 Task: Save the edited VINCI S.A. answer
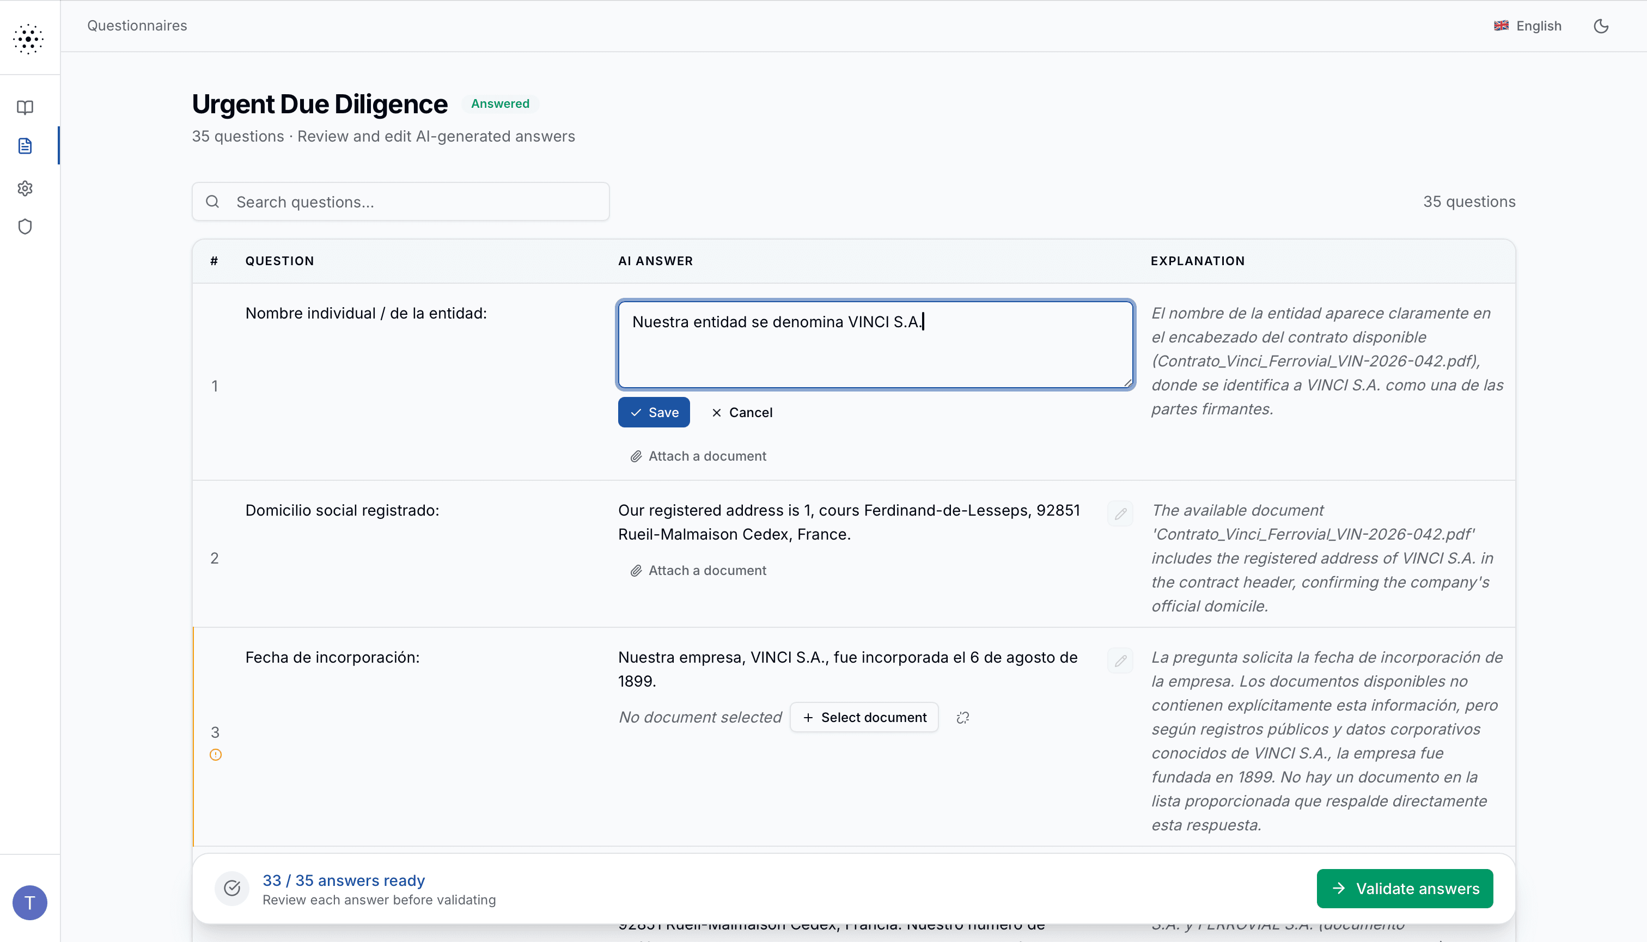tap(654, 412)
